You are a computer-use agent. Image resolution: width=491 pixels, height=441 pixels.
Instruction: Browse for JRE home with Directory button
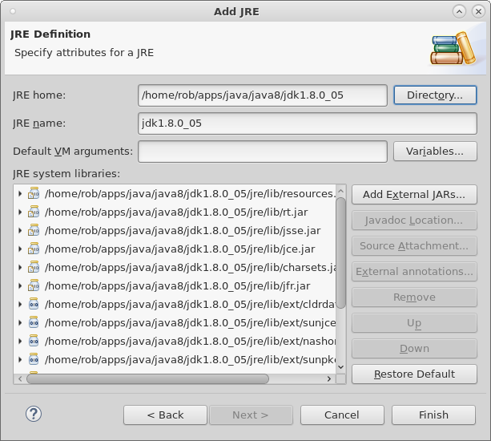(435, 95)
